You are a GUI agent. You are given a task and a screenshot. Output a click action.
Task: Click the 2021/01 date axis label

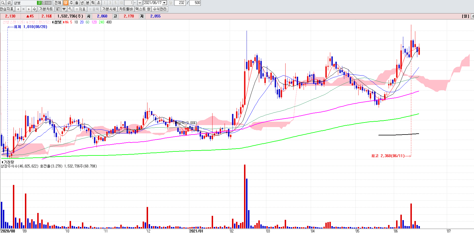click(196, 231)
